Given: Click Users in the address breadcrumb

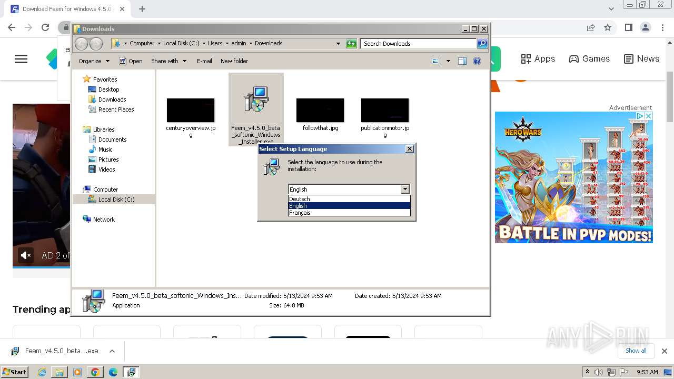Looking at the screenshot, I should [215, 43].
